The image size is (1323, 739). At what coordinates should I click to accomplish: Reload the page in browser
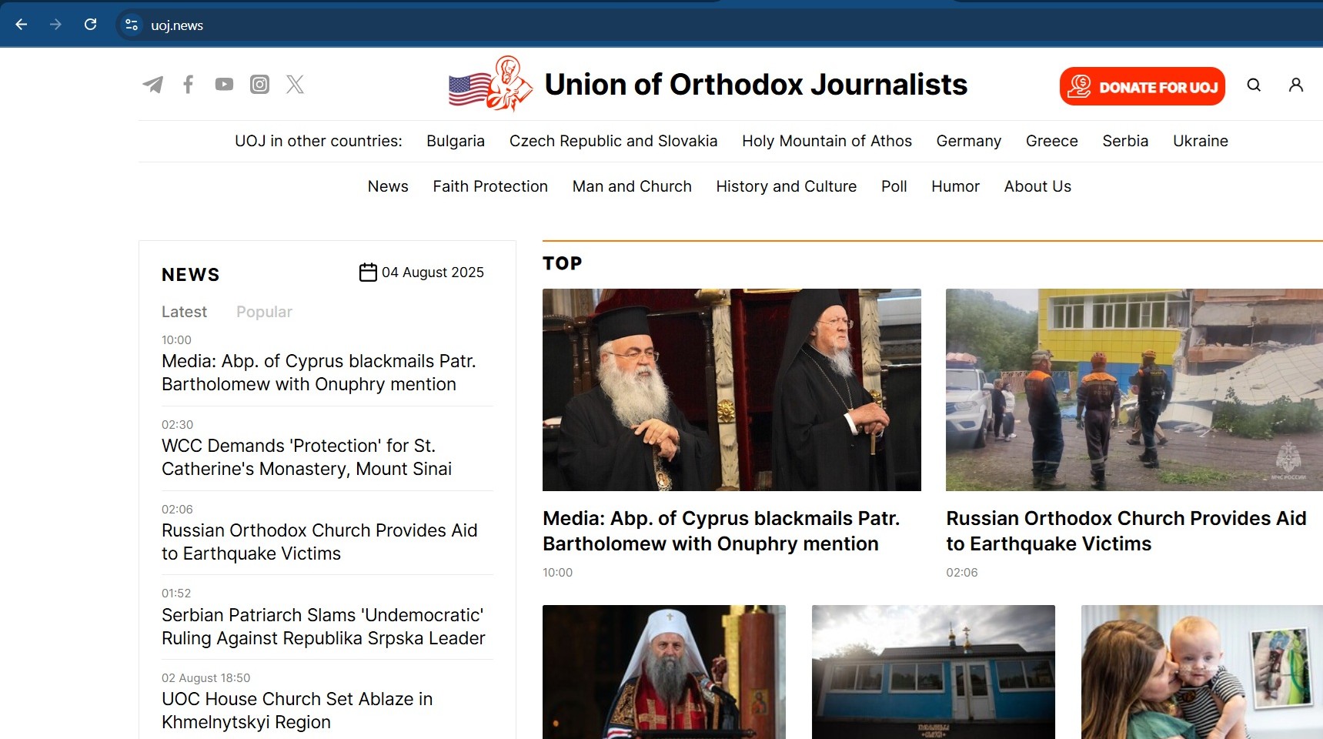tap(90, 25)
